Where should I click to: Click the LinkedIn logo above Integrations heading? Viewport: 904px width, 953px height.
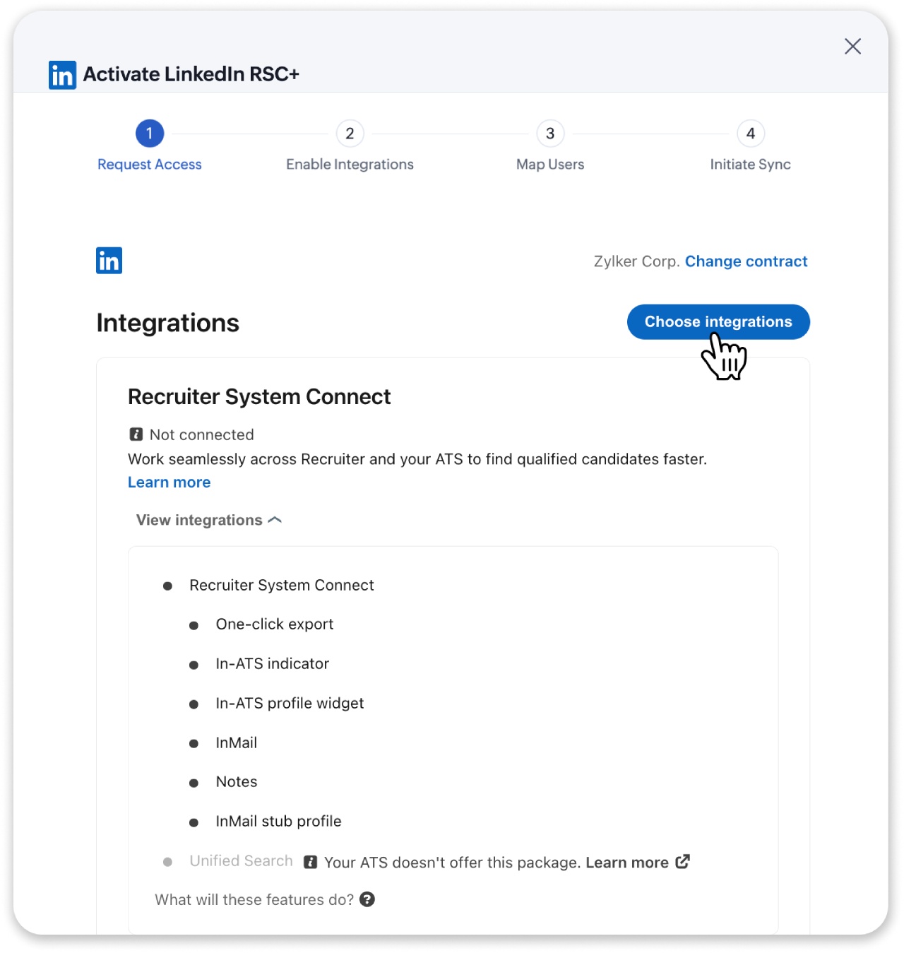[109, 261]
